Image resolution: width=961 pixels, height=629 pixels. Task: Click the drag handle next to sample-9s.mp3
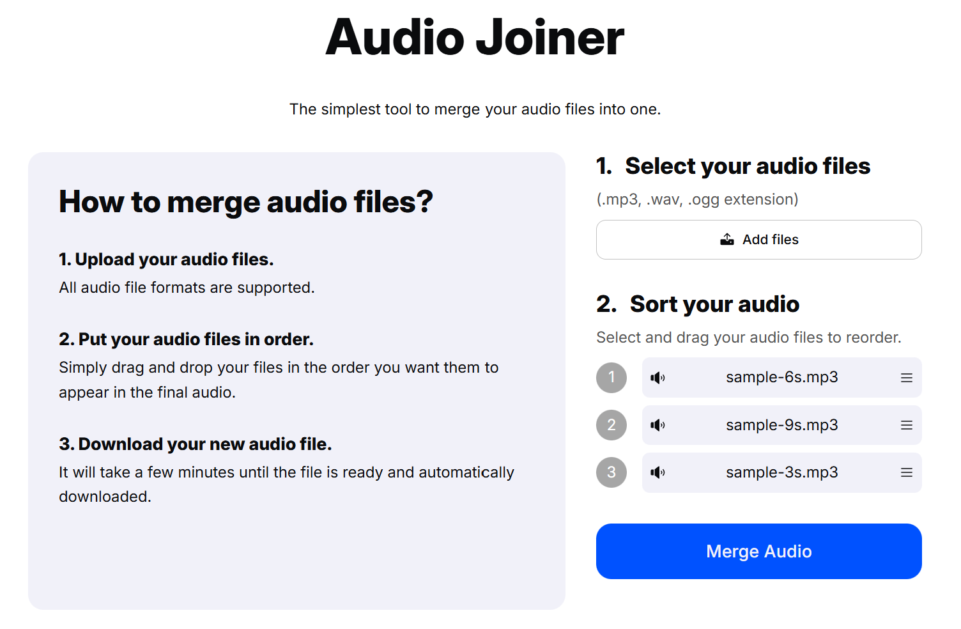point(906,425)
